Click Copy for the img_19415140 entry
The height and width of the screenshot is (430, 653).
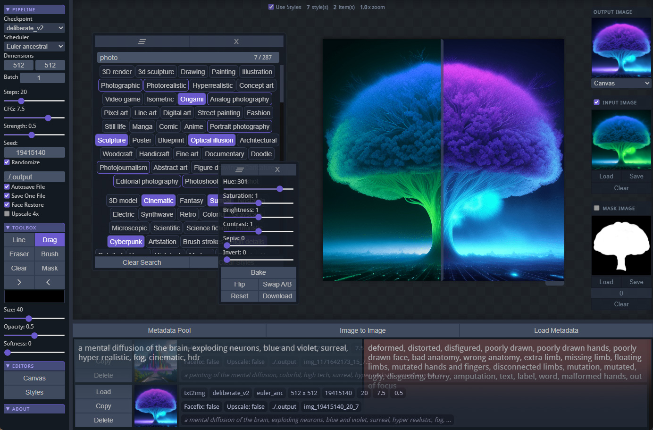click(x=103, y=406)
